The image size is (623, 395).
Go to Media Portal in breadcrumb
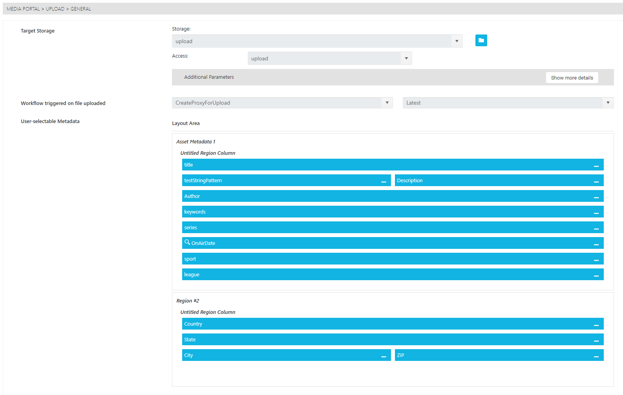[x=23, y=9]
